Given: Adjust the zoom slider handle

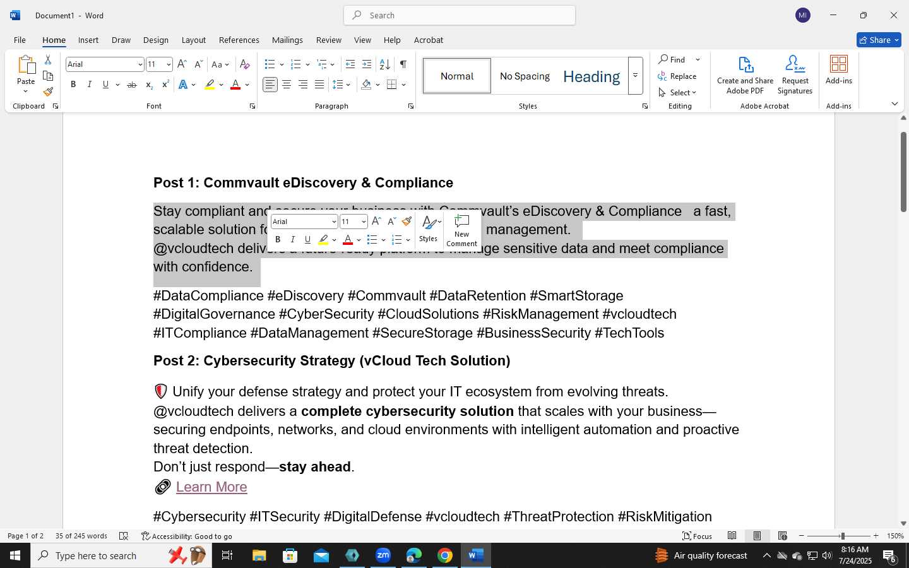Looking at the screenshot, I should click(842, 536).
